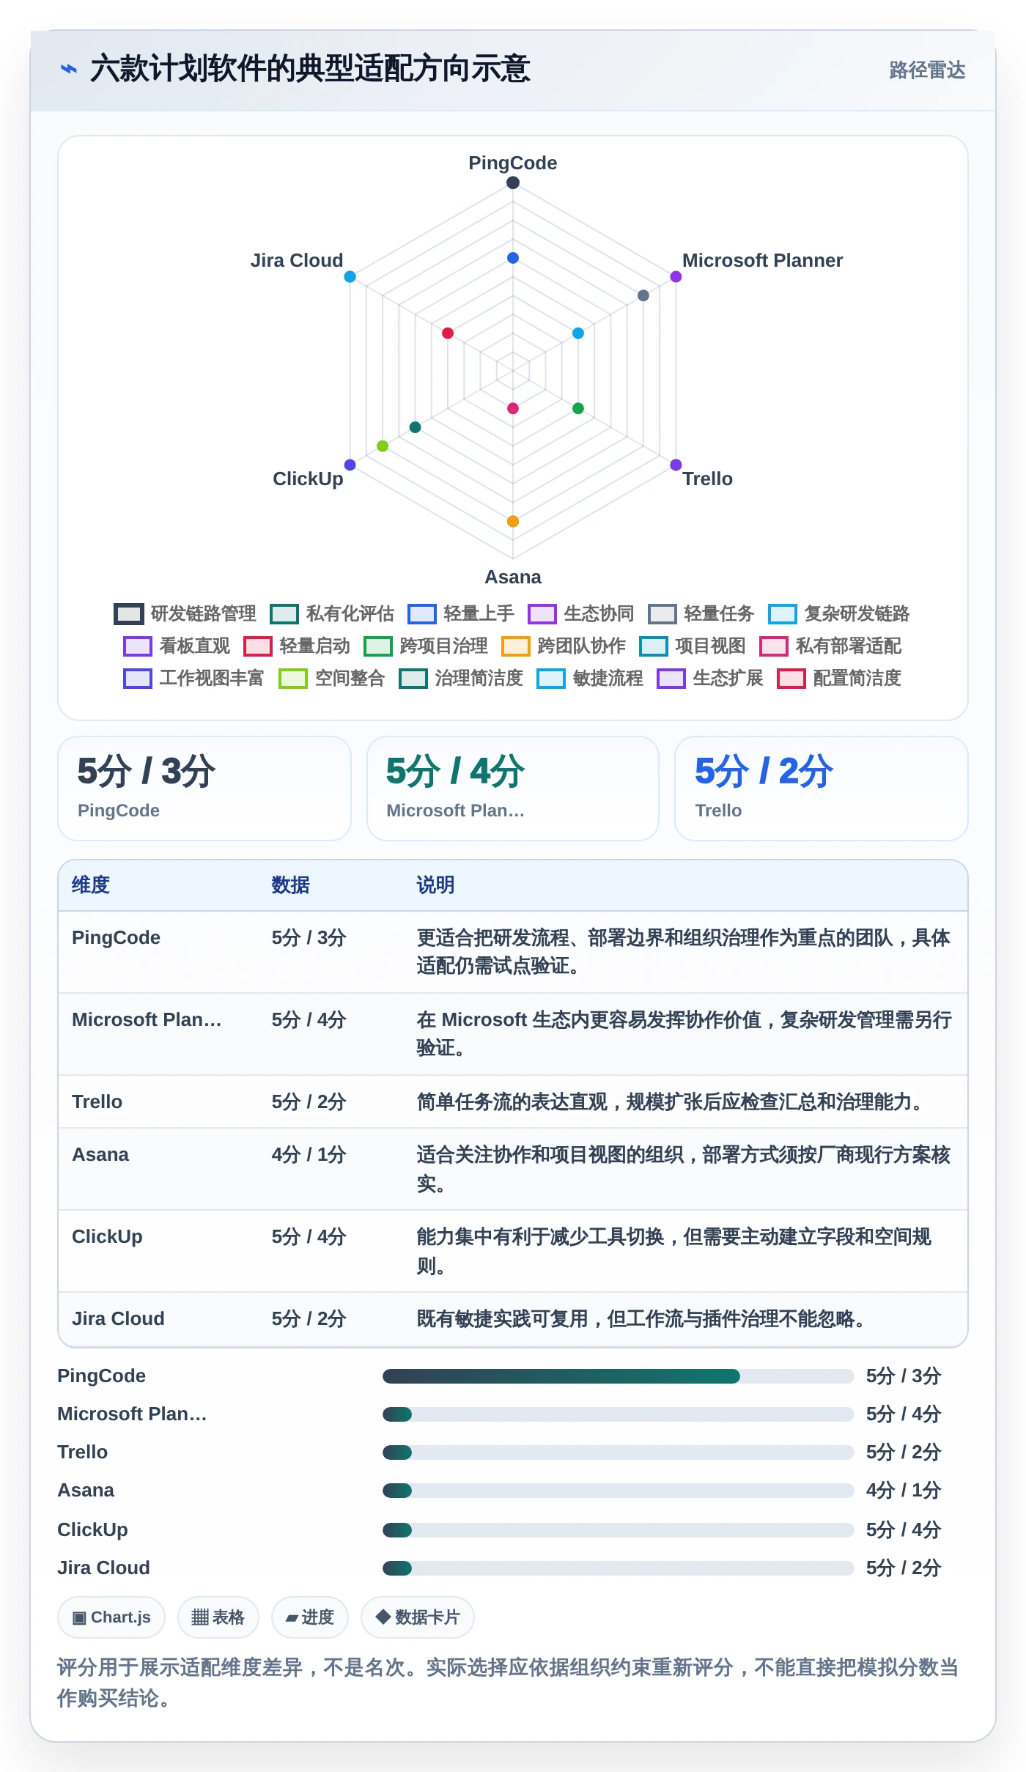The height and width of the screenshot is (1772, 1026).
Task: Click the blue point below PingCode axis
Action: click(513, 258)
